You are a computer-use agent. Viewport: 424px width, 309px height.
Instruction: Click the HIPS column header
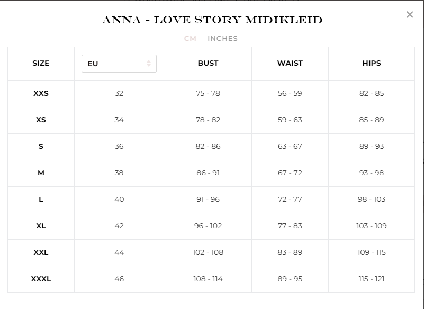[x=372, y=64]
